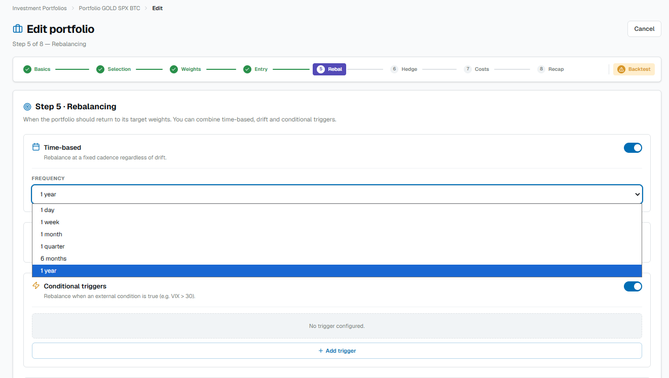669x378 pixels.
Task: Click the FREQUENCY field label
Action: click(x=48, y=179)
